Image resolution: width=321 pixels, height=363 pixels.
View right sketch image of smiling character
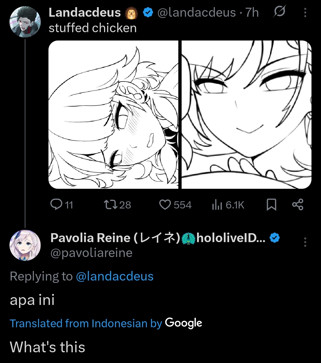tap(246, 115)
